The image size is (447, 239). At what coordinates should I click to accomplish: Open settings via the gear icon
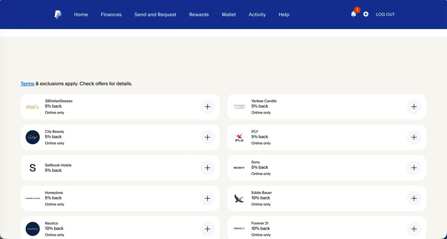point(366,14)
